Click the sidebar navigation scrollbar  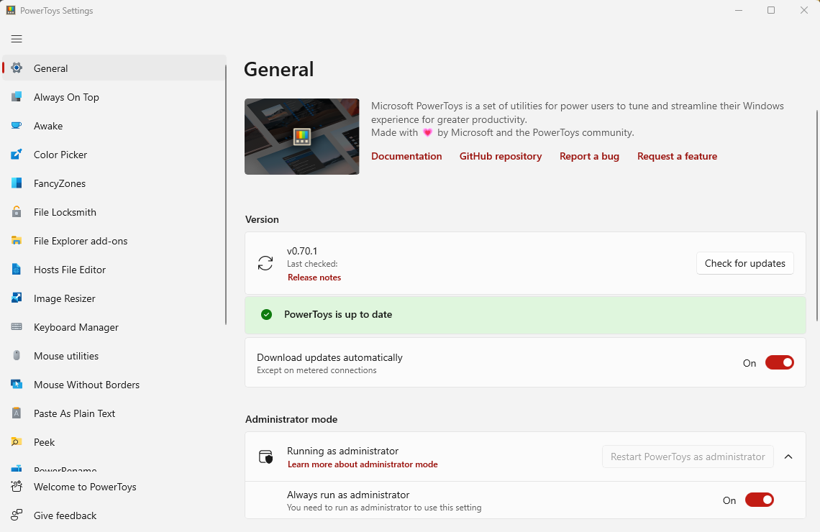pyautogui.click(x=226, y=195)
